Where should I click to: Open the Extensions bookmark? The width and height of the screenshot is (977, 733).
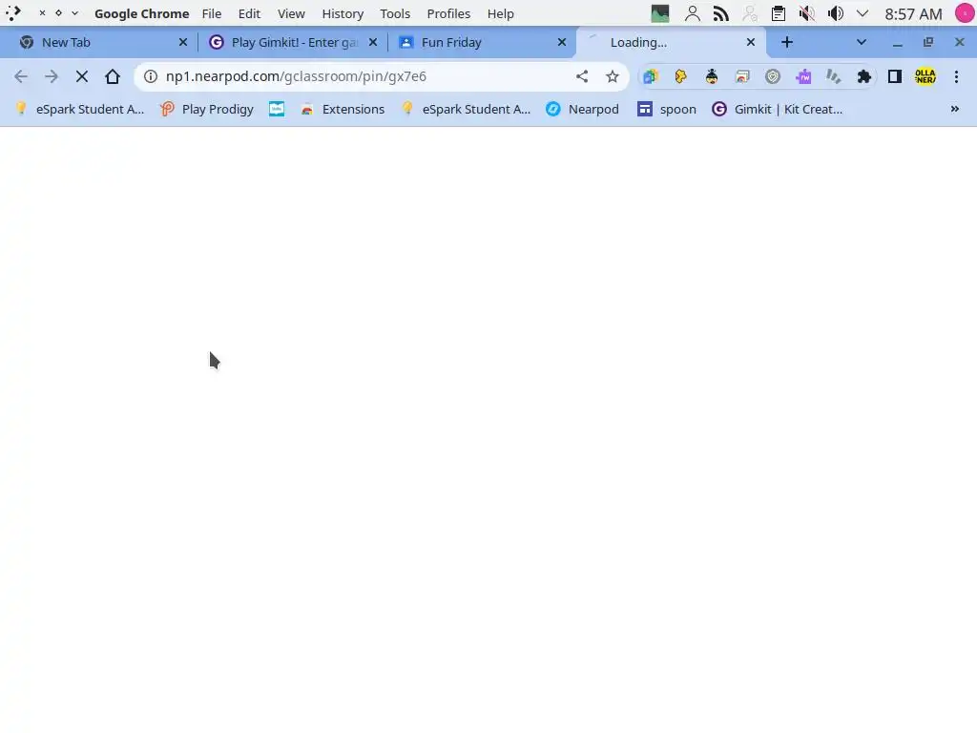[343, 109]
